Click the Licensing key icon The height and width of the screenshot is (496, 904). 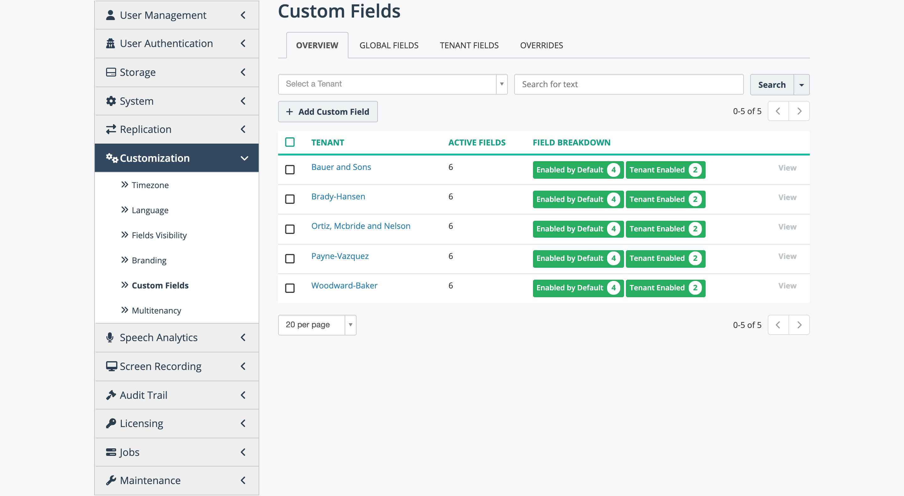tap(111, 423)
